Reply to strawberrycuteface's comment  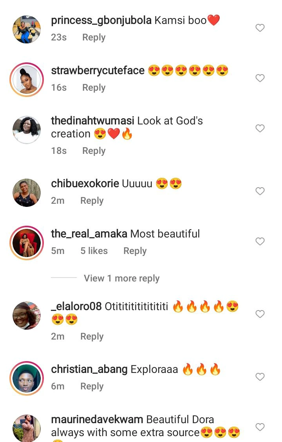coord(94,88)
